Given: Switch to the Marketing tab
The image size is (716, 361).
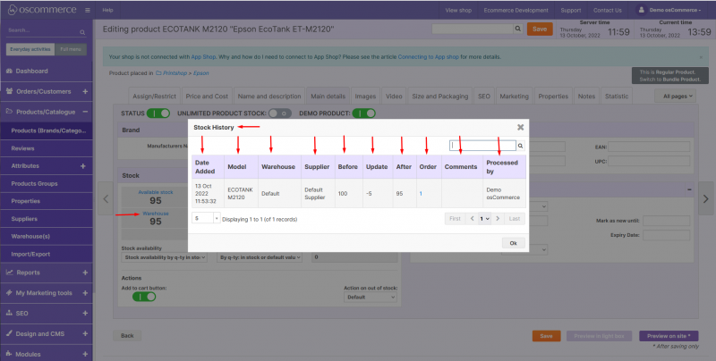Looking at the screenshot, I should 514,96.
